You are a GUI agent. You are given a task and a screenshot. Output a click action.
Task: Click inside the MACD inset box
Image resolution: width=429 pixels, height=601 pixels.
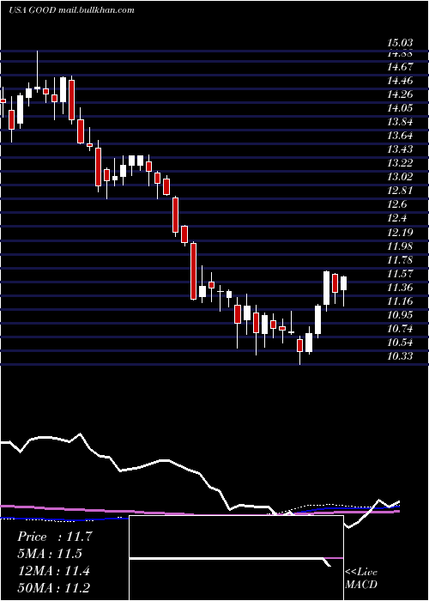(x=236, y=558)
